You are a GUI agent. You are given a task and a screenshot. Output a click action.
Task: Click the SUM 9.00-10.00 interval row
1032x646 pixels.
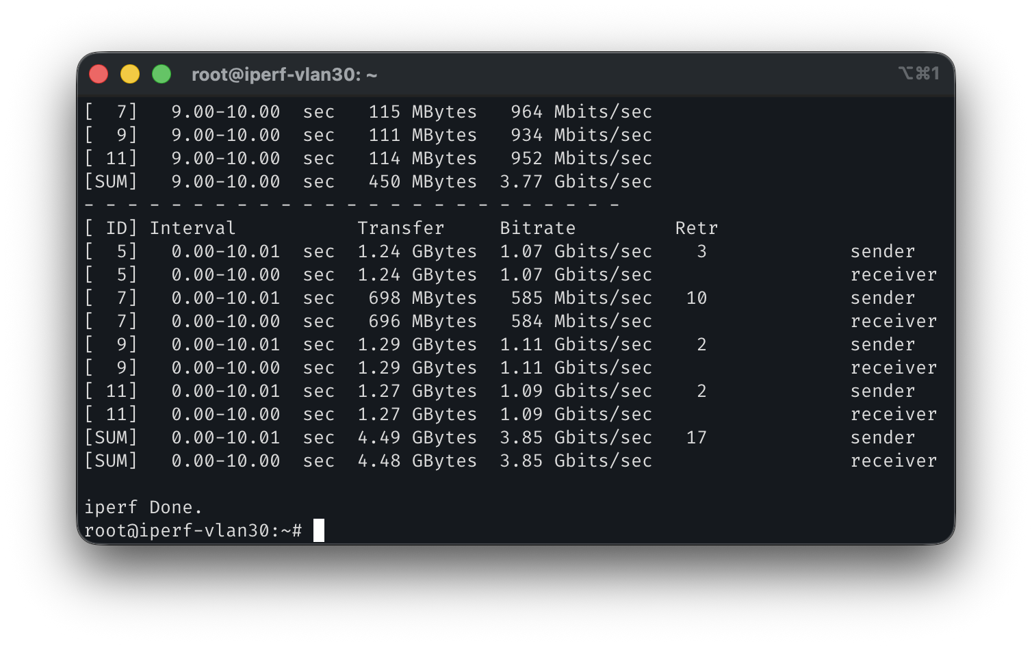(x=370, y=181)
